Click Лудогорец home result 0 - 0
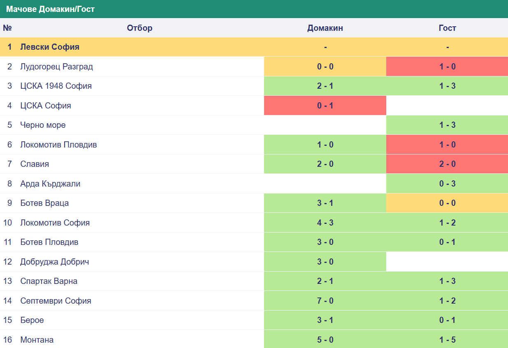 coord(325,67)
